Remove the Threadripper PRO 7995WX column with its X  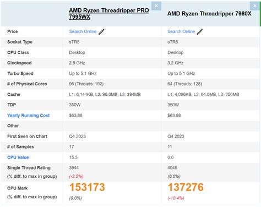pos(156,6)
